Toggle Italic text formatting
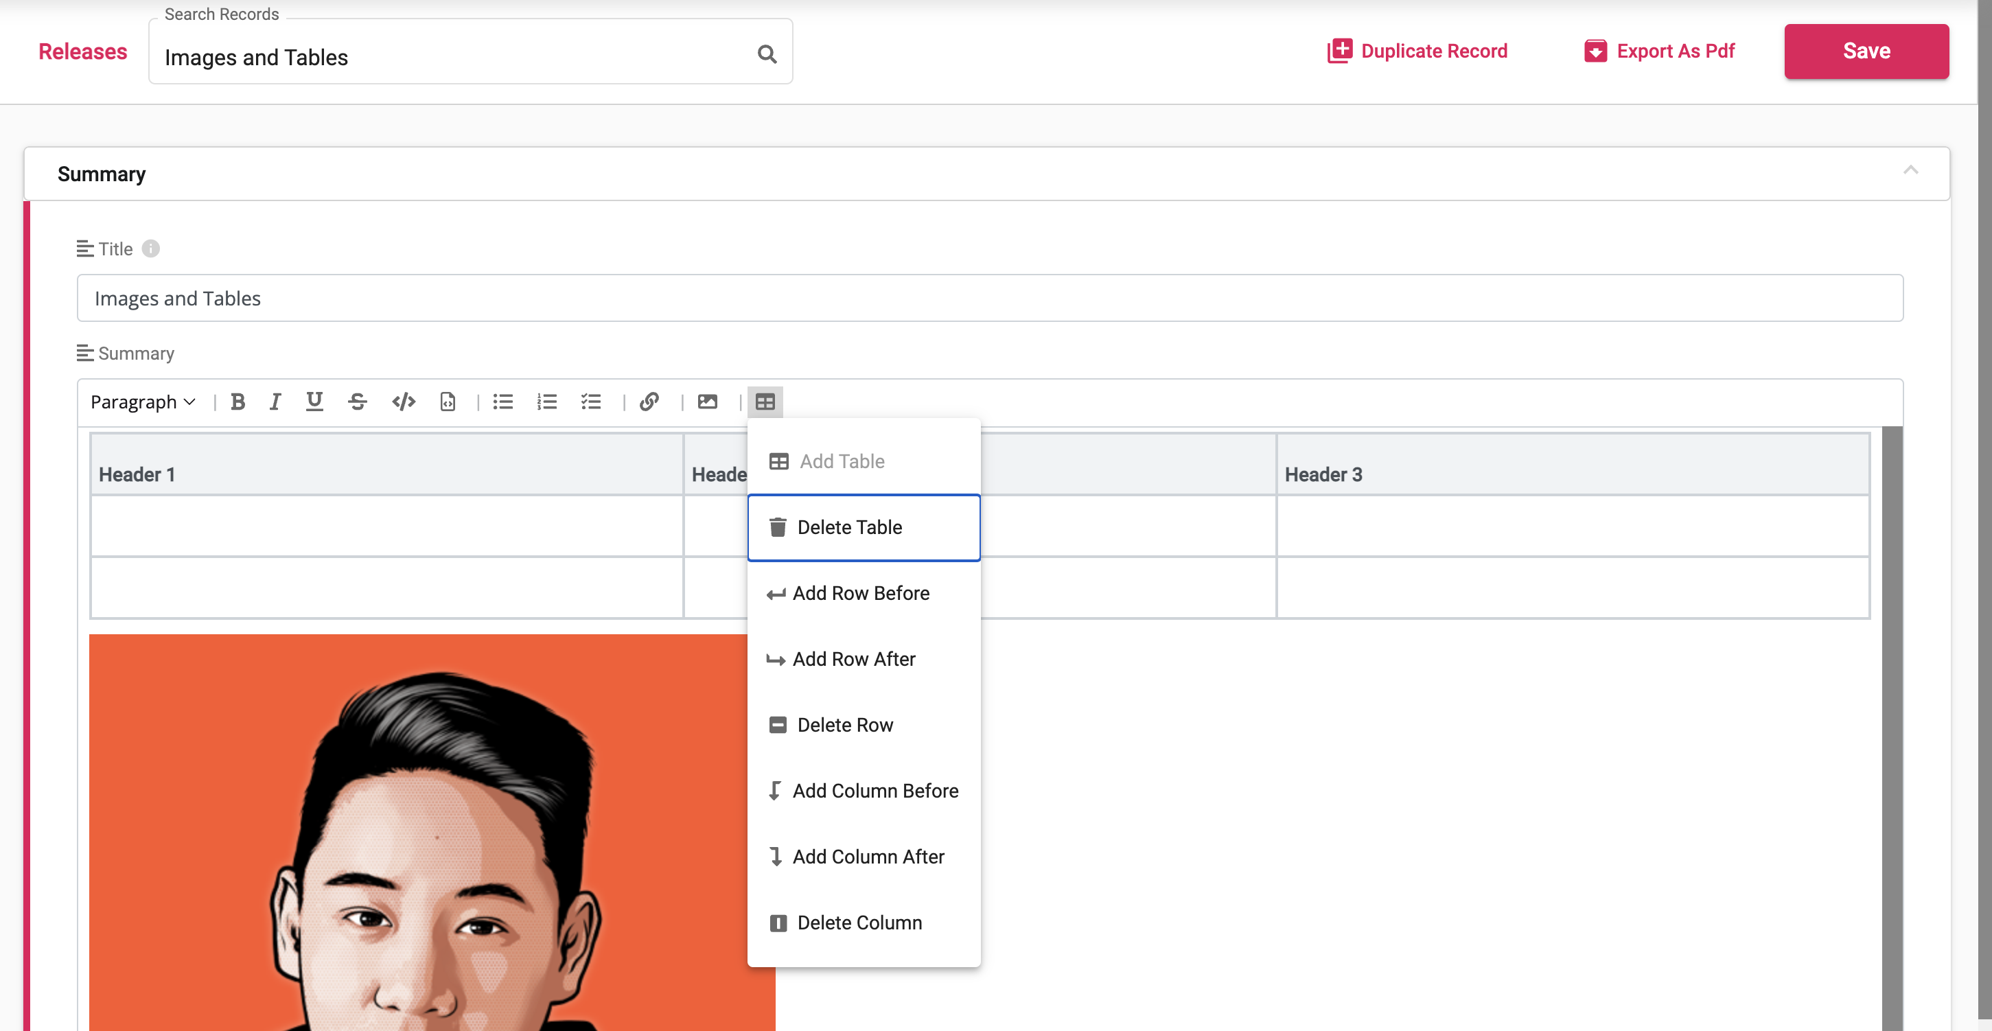This screenshot has width=1992, height=1031. click(273, 402)
